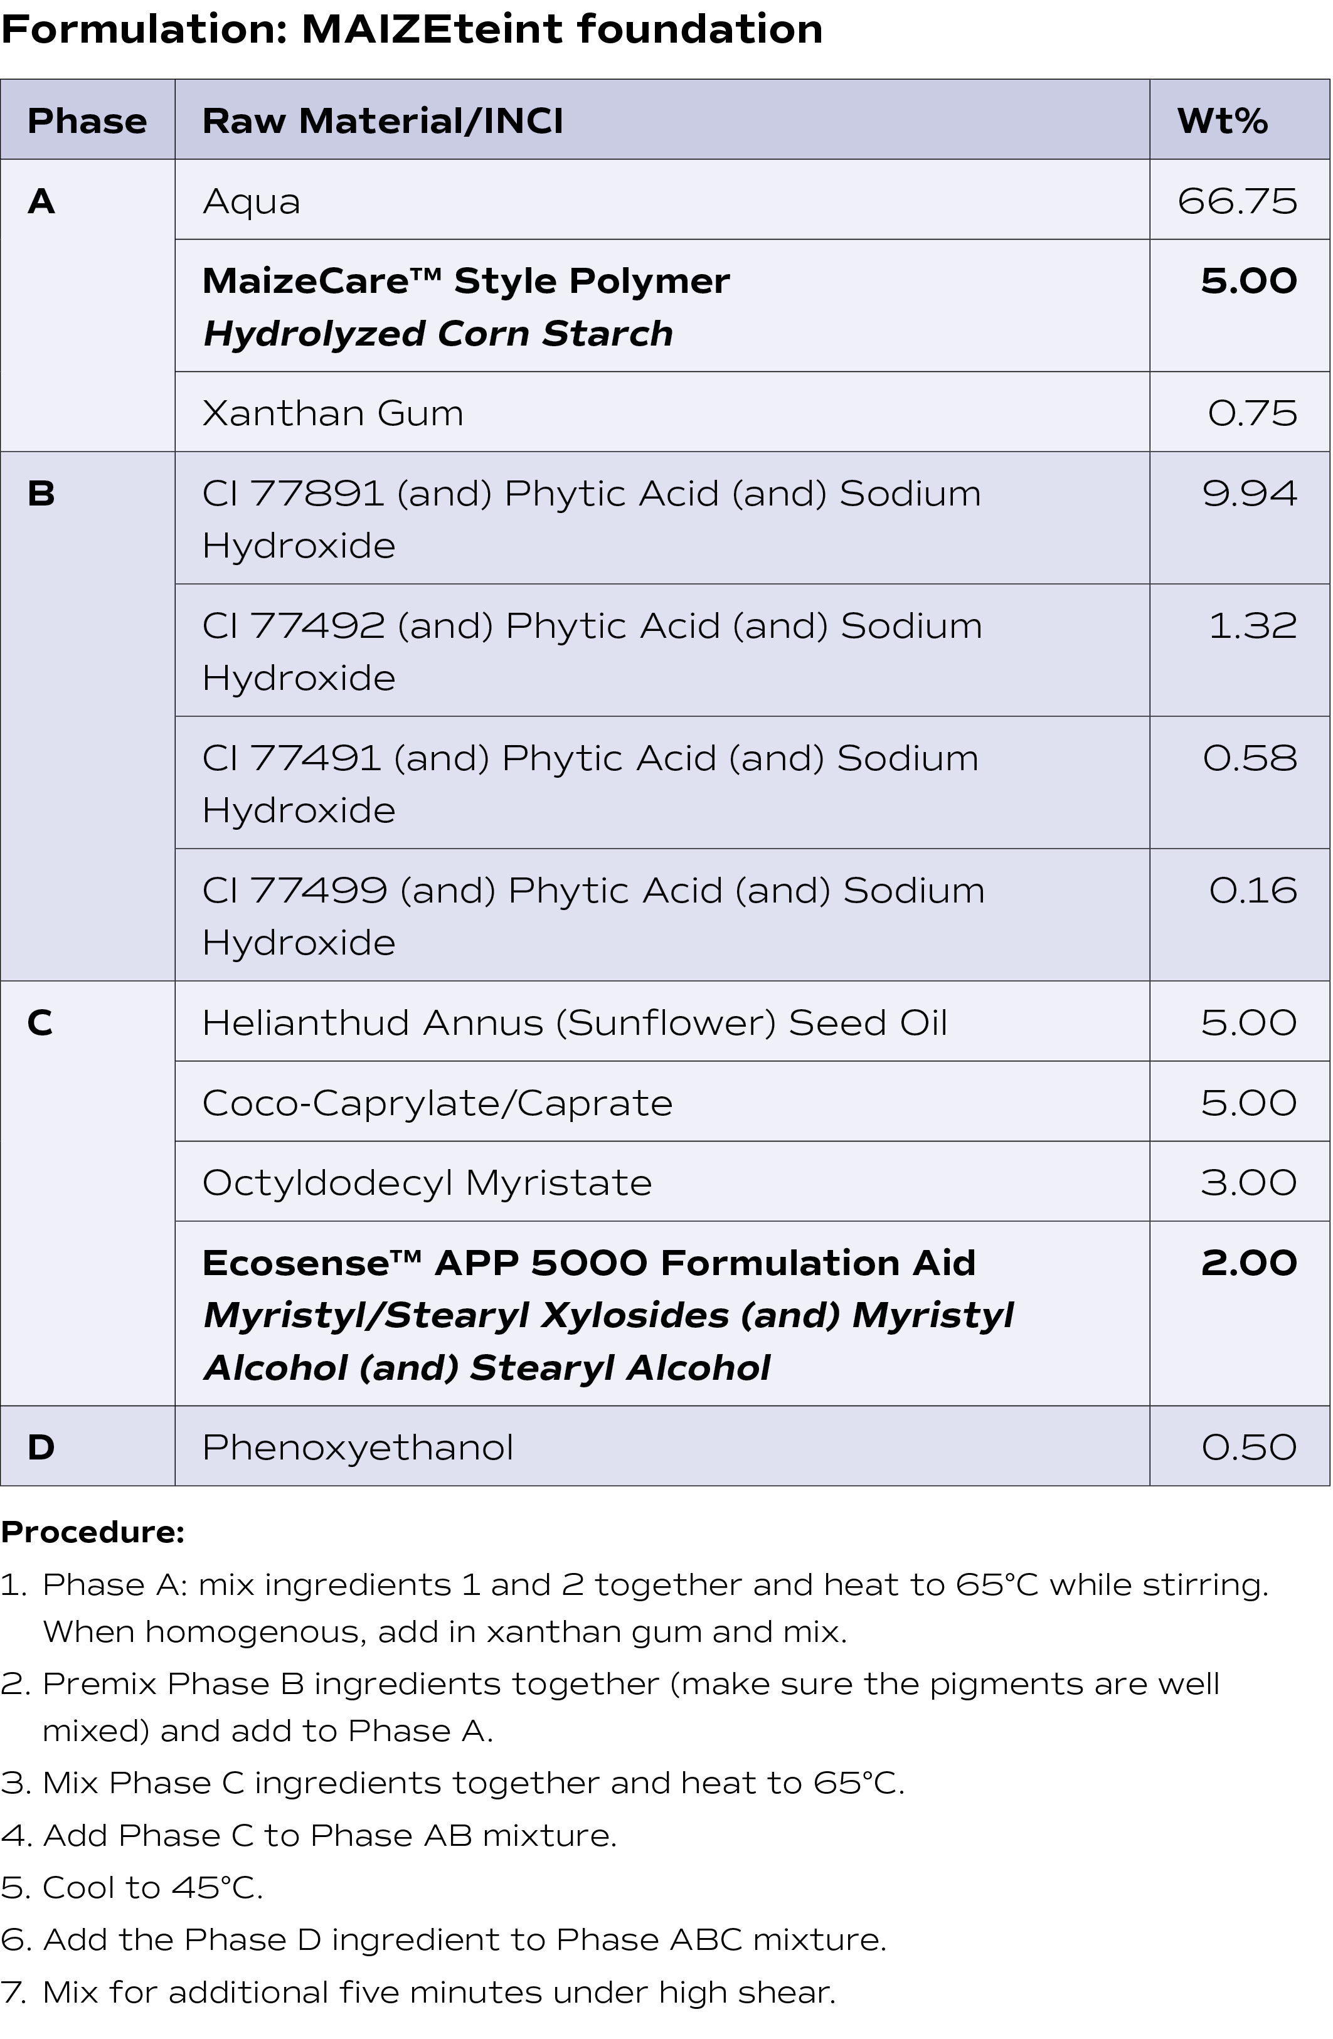
Task: Click the 'Formulation: MAIZEteint foundation' heading
Action: tap(412, 30)
